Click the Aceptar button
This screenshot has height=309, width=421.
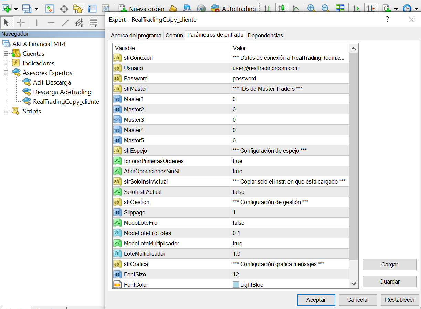[316, 300]
